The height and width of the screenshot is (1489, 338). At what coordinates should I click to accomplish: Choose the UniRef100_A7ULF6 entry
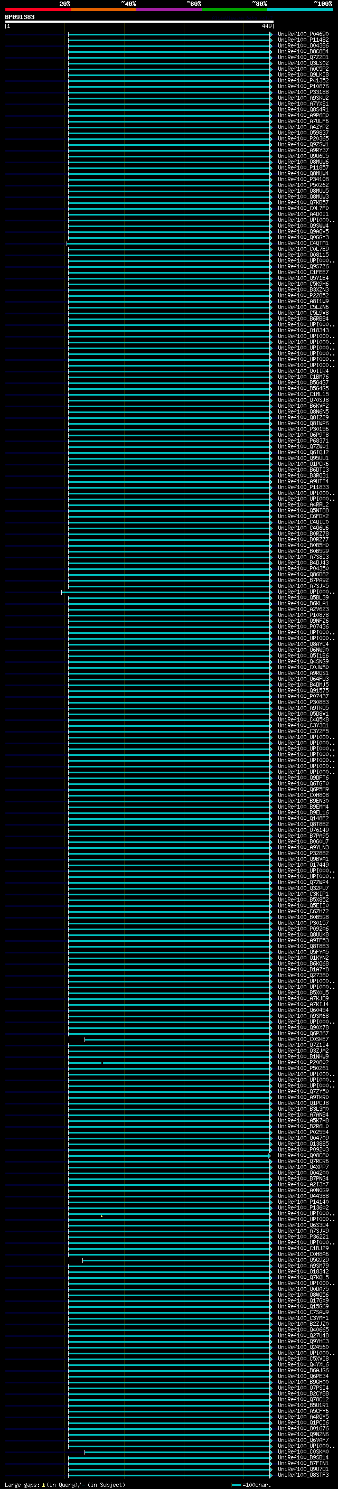click(x=303, y=121)
